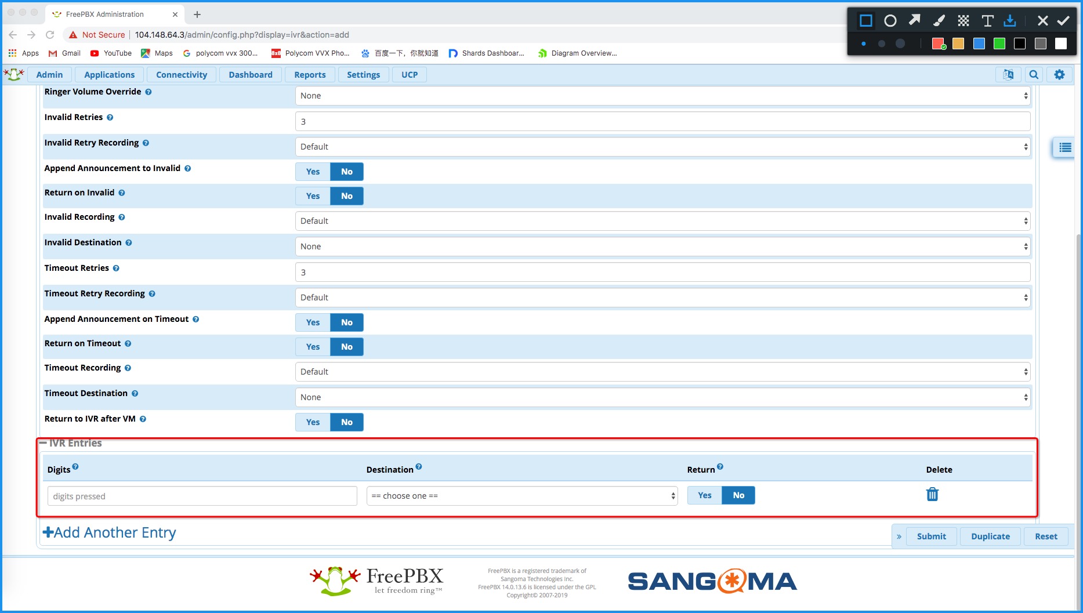Image resolution: width=1083 pixels, height=613 pixels.
Task: Select the arrow annotation tool
Action: coord(914,21)
